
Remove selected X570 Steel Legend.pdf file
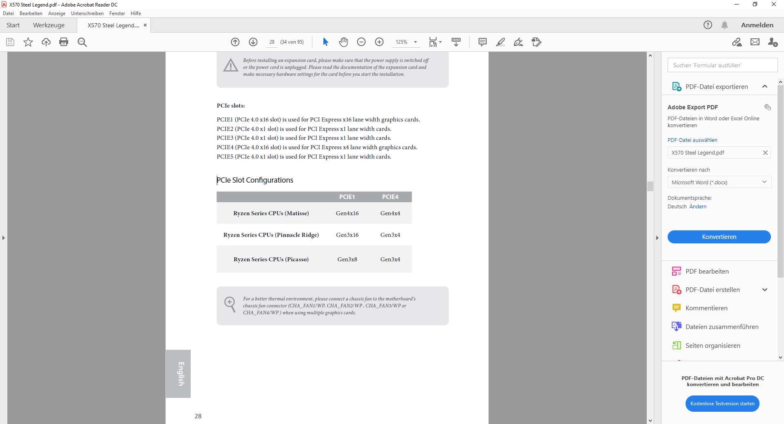(765, 152)
